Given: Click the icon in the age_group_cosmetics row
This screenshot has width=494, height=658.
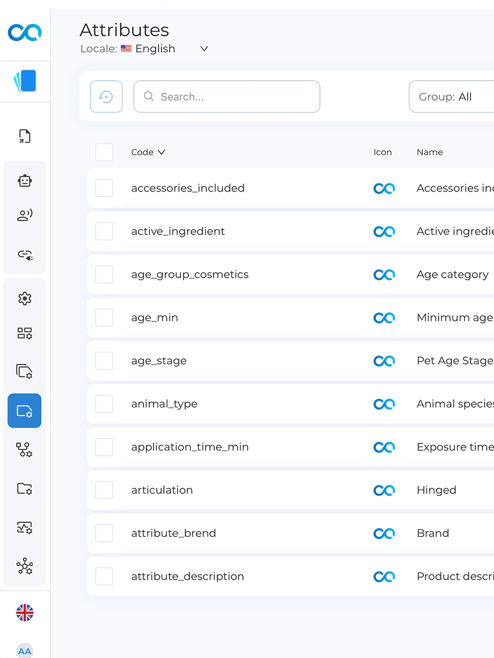Looking at the screenshot, I should point(384,275).
